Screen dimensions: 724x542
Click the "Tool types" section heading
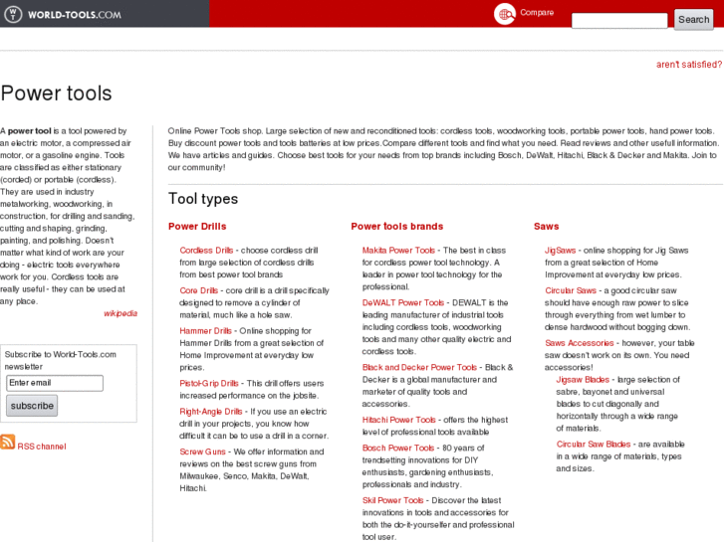(x=203, y=199)
